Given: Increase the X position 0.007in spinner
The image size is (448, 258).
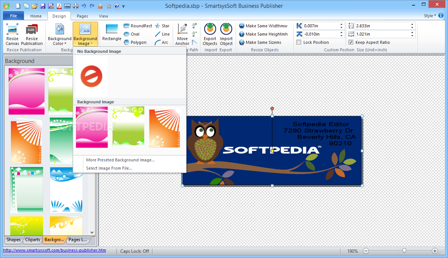Looking at the screenshot, I should [341, 24].
